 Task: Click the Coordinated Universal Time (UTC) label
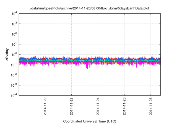(90, 121)
